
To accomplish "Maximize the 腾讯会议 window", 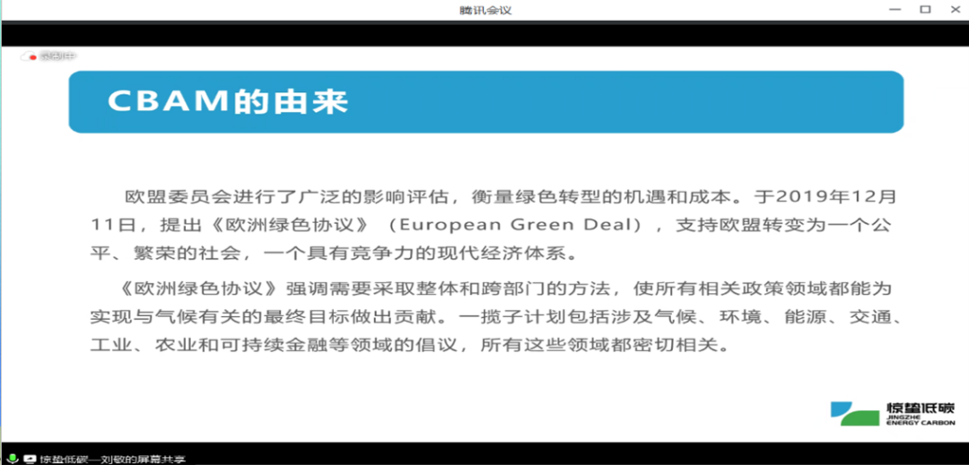I will point(925,9).
